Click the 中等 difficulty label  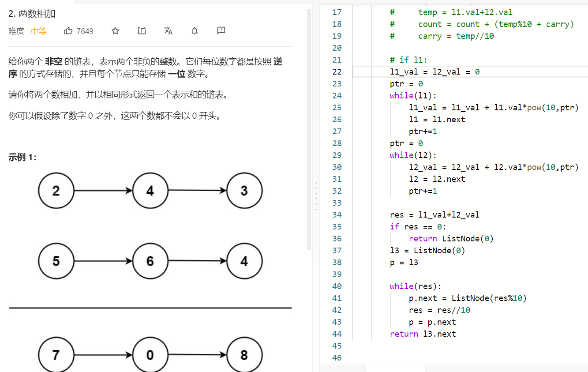39,31
